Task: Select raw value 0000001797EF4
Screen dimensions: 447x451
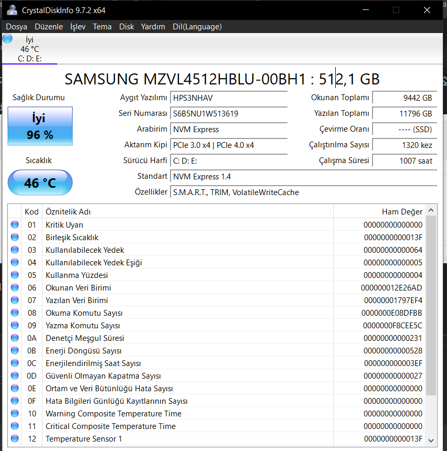Action: point(393,300)
